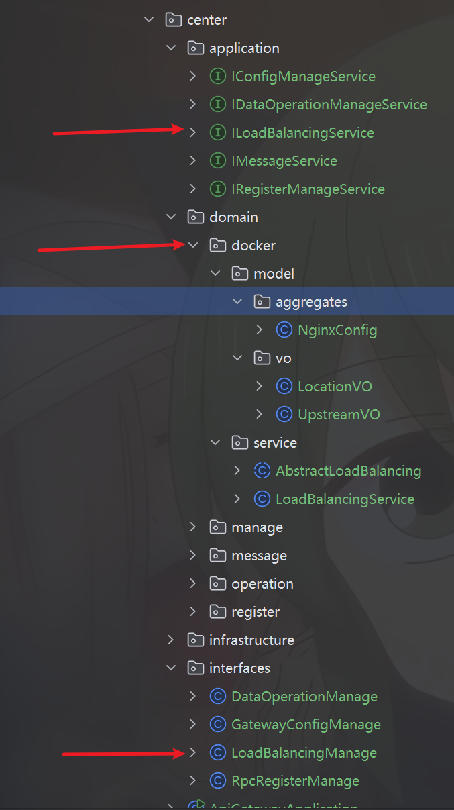The width and height of the screenshot is (454, 810).
Task: Click the AbstractLoadBalancing abstract class icon
Action: click(x=262, y=471)
